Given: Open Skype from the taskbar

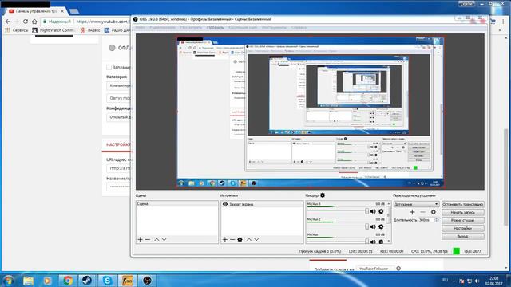Looking at the screenshot, I should [x=107, y=281].
